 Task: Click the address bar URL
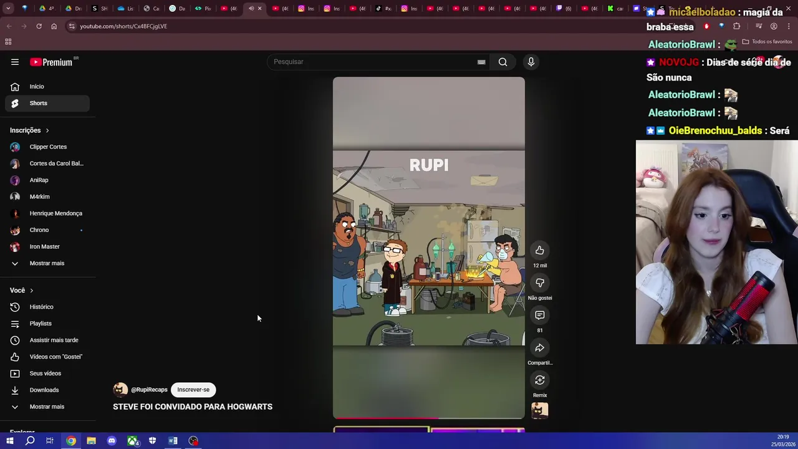(123, 26)
